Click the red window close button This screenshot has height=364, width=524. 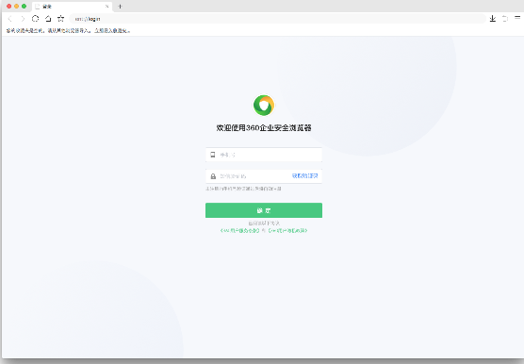(9, 7)
